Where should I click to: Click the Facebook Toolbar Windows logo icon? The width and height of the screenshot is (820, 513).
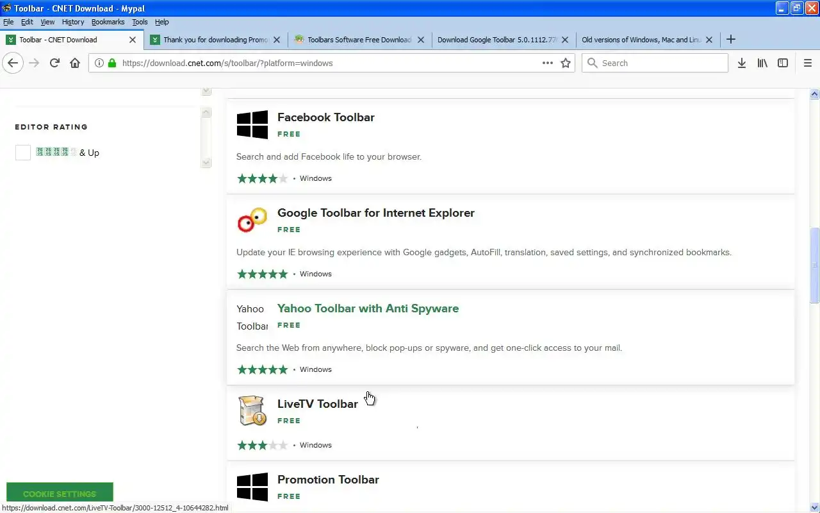252,124
